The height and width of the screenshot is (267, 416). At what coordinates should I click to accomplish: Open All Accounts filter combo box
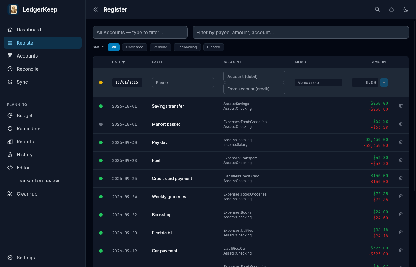[x=140, y=32]
